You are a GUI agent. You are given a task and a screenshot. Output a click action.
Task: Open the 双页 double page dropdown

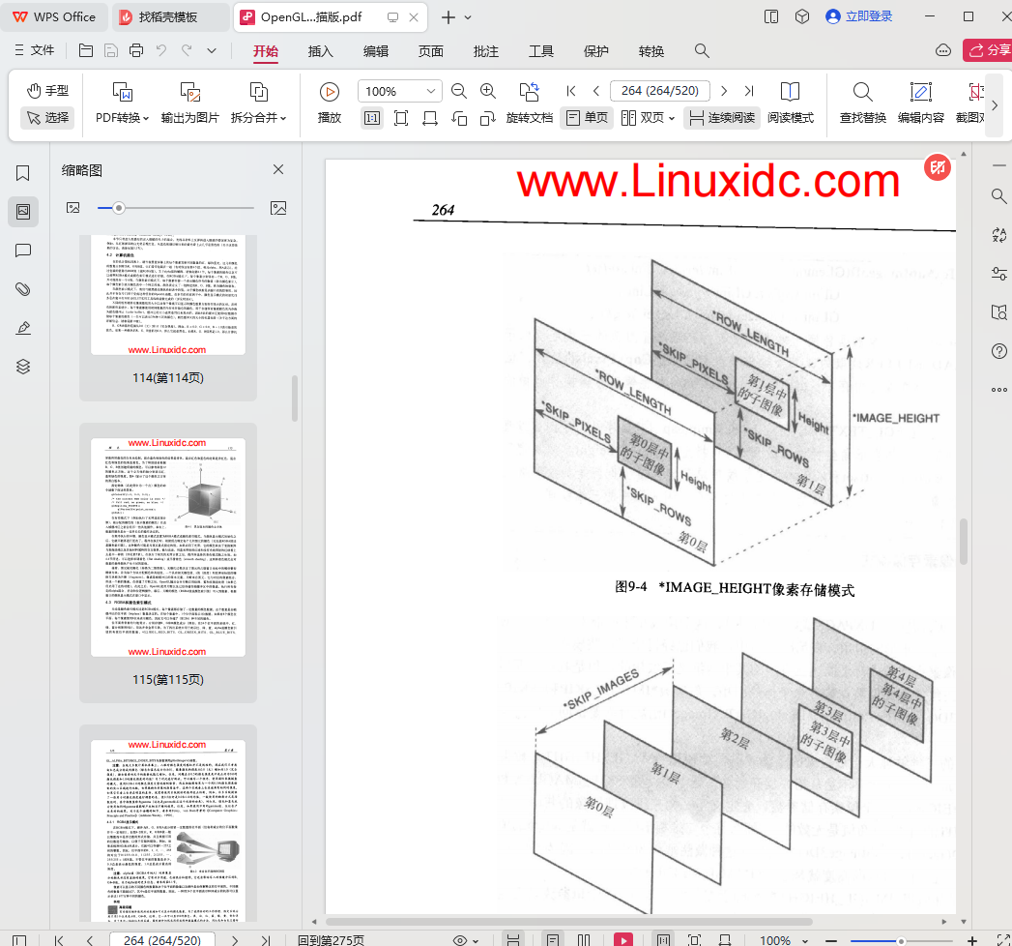(x=648, y=118)
